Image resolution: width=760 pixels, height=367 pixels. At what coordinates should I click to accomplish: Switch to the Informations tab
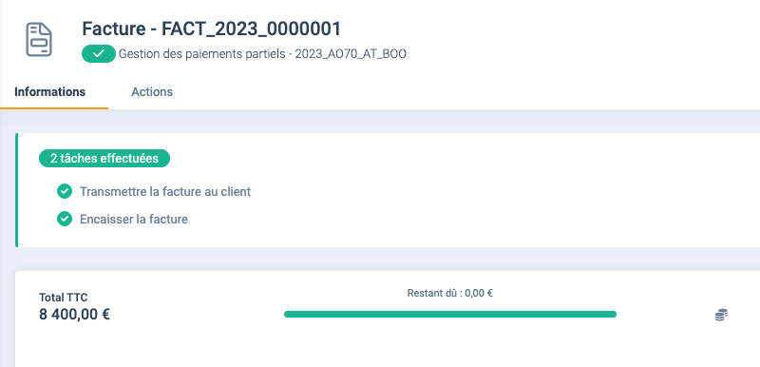(x=50, y=91)
